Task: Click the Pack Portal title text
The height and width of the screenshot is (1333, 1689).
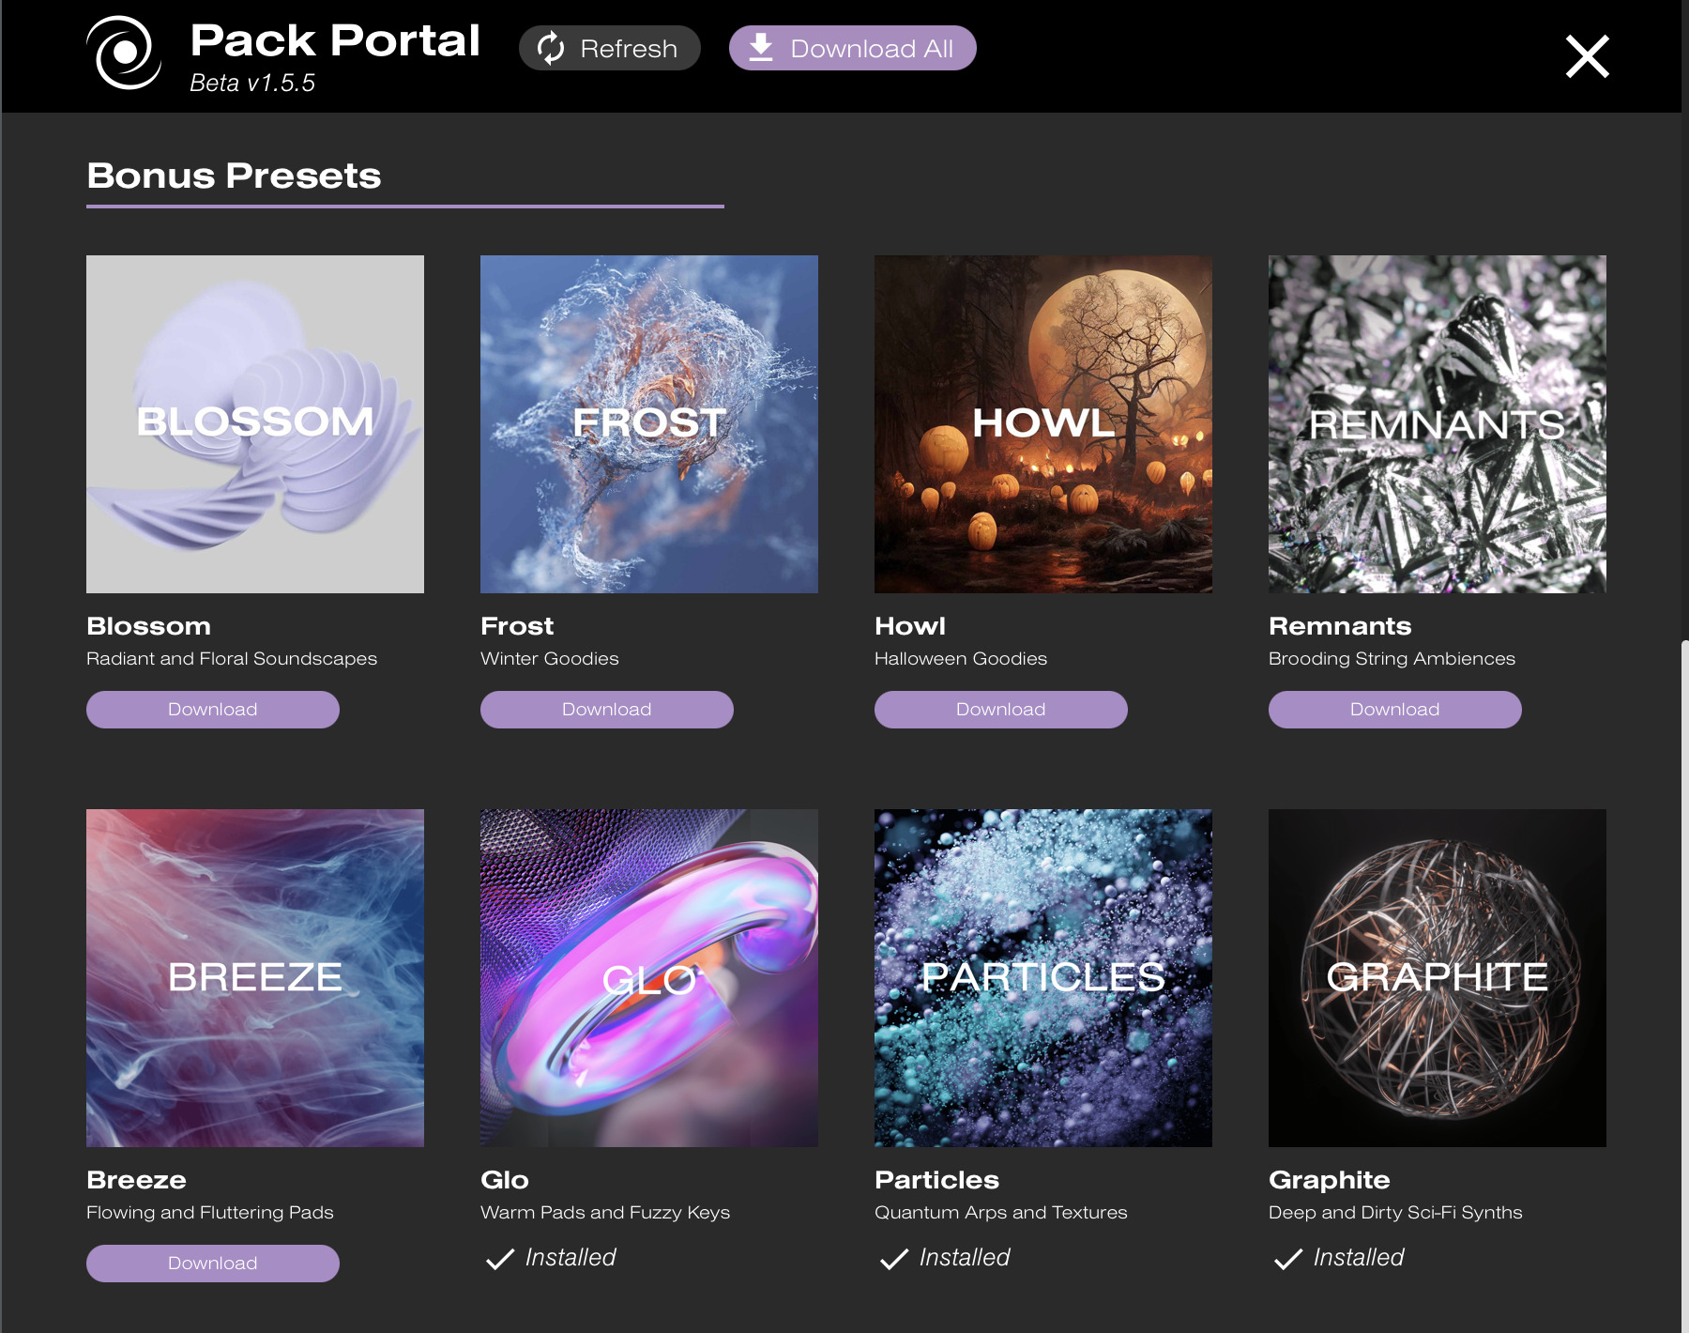Action: (335, 40)
